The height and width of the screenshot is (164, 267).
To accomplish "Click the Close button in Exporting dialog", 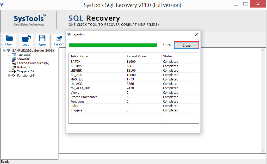I will tap(186, 45).
